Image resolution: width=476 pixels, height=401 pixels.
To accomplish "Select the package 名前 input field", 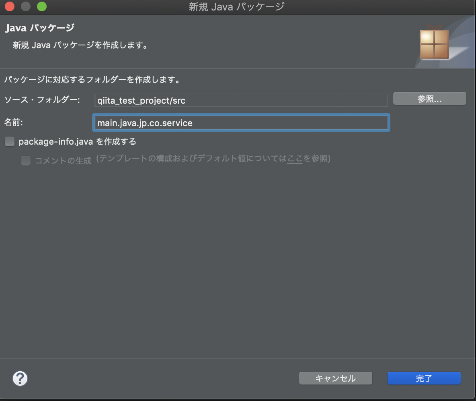I will tap(241, 123).
